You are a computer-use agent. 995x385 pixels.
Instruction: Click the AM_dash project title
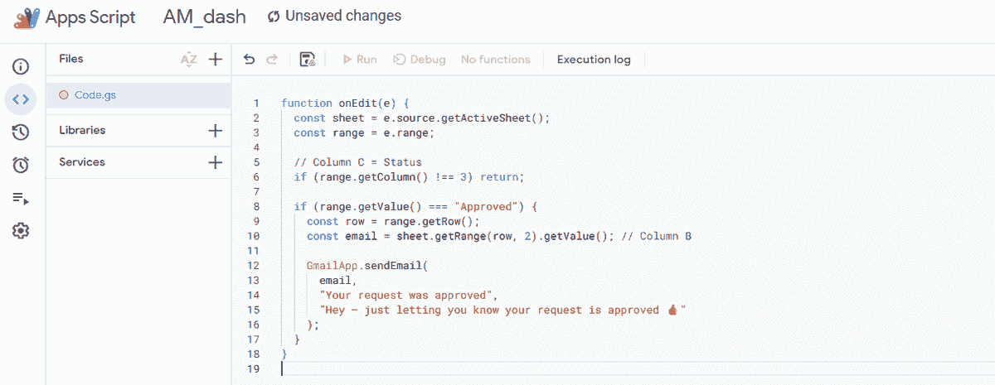(201, 17)
